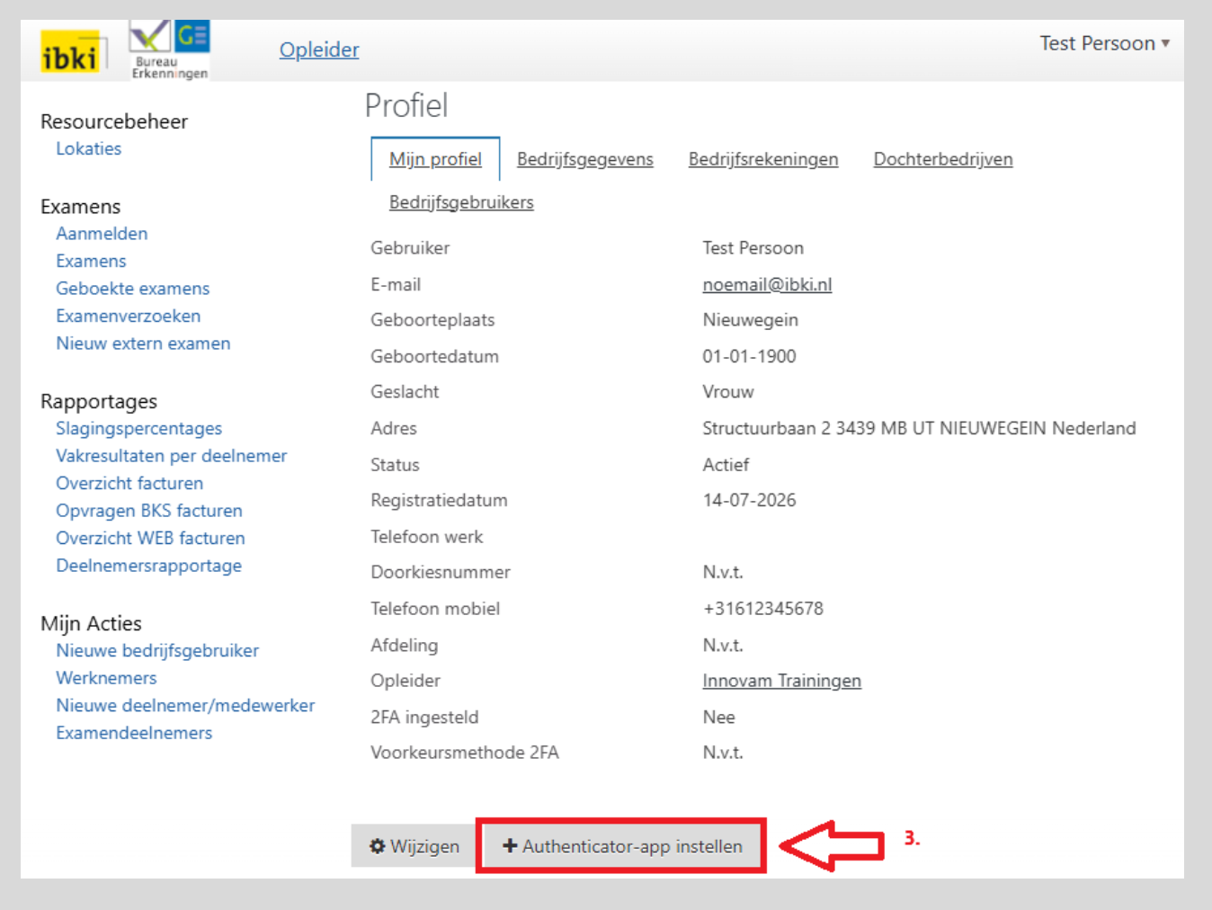Click the Status value Actief
The height and width of the screenshot is (910, 1212).
click(x=726, y=465)
